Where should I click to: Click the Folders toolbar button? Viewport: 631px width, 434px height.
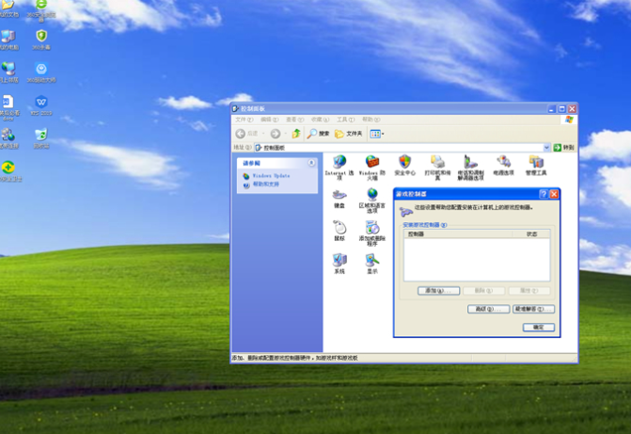tap(349, 134)
